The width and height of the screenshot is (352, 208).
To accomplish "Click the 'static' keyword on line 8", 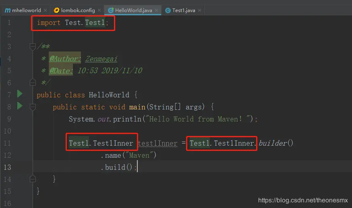I will pyautogui.click(x=93, y=107).
